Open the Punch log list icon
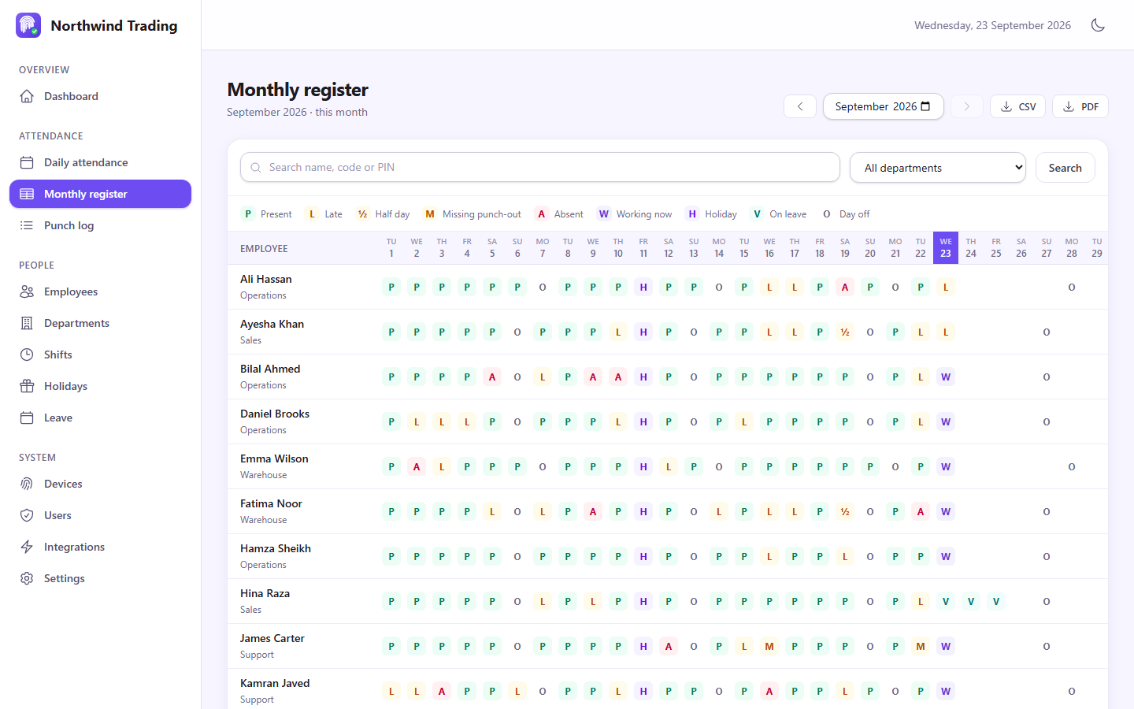This screenshot has width=1134, height=709. point(27,225)
